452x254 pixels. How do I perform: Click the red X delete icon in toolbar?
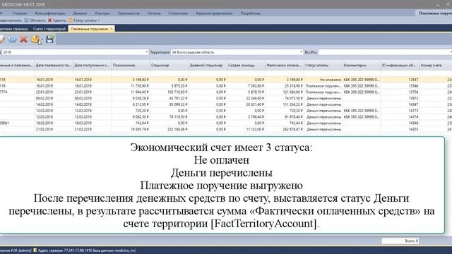(x=23, y=40)
